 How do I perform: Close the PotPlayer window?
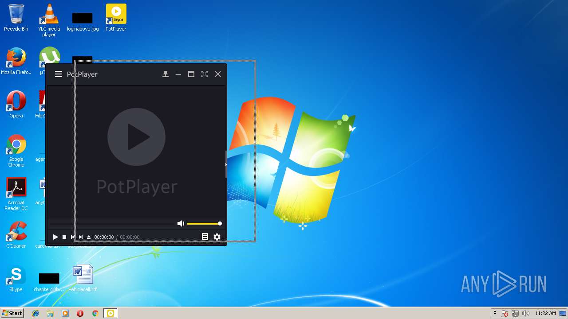(218, 74)
